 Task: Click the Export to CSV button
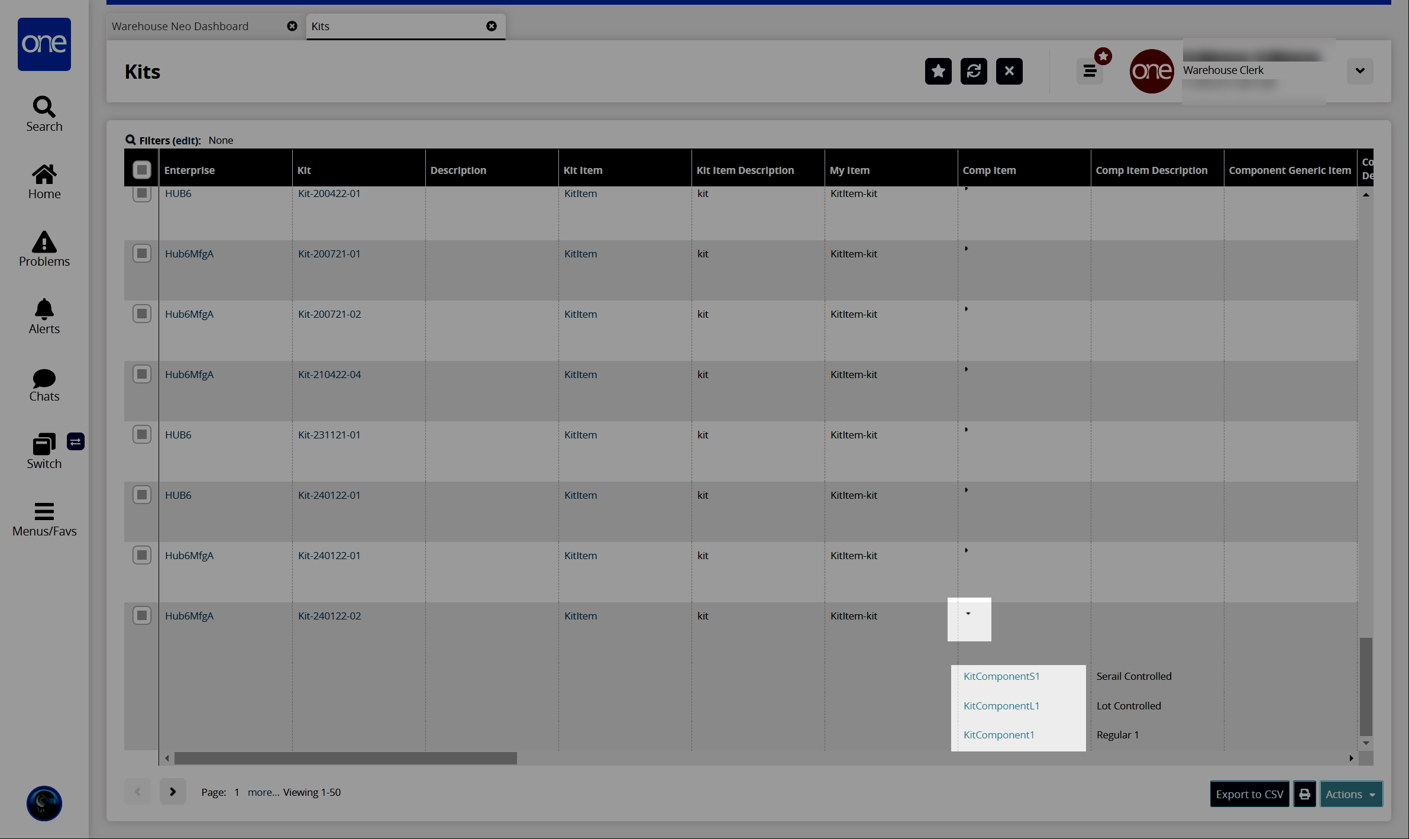coord(1248,794)
